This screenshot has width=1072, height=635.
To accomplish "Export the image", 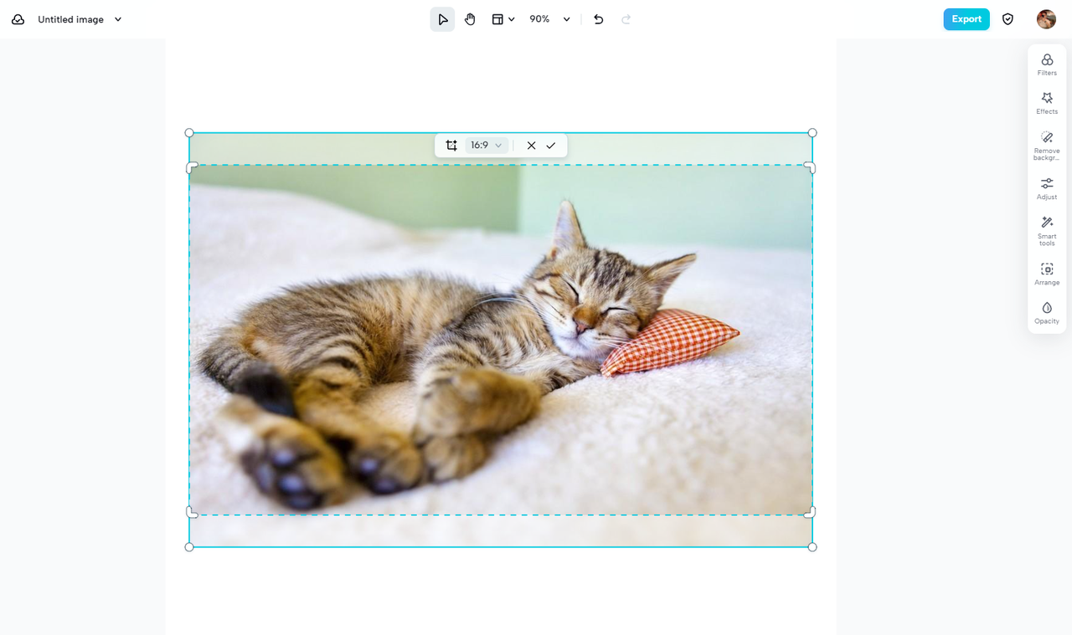I will [966, 18].
